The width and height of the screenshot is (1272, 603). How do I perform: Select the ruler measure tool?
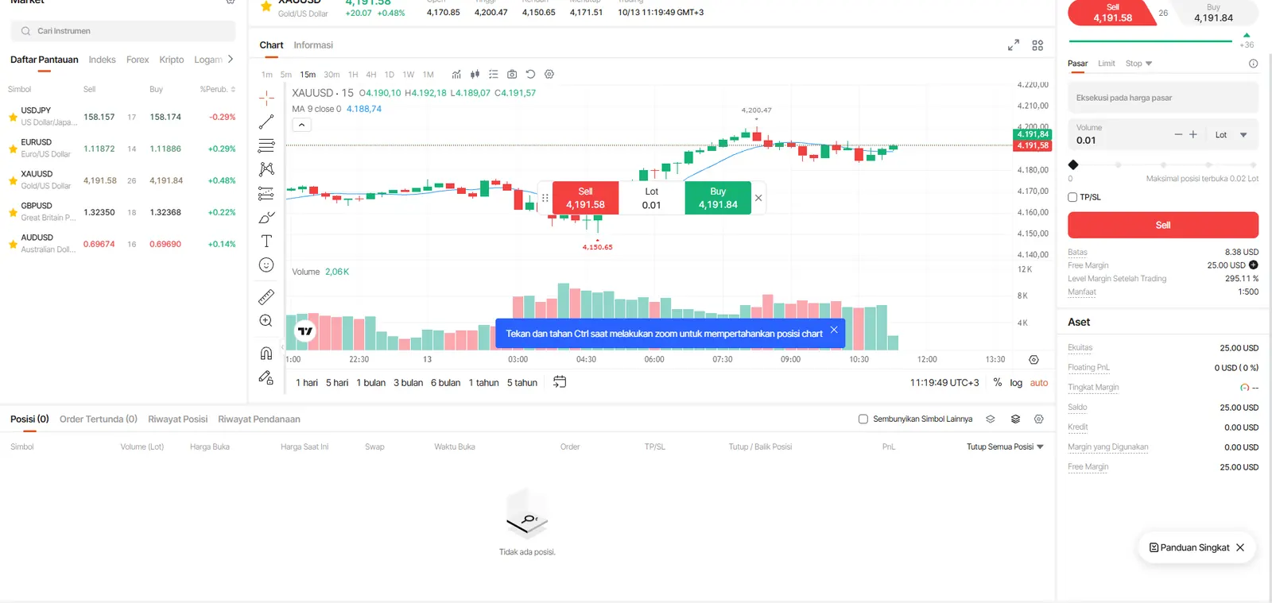point(266,297)
